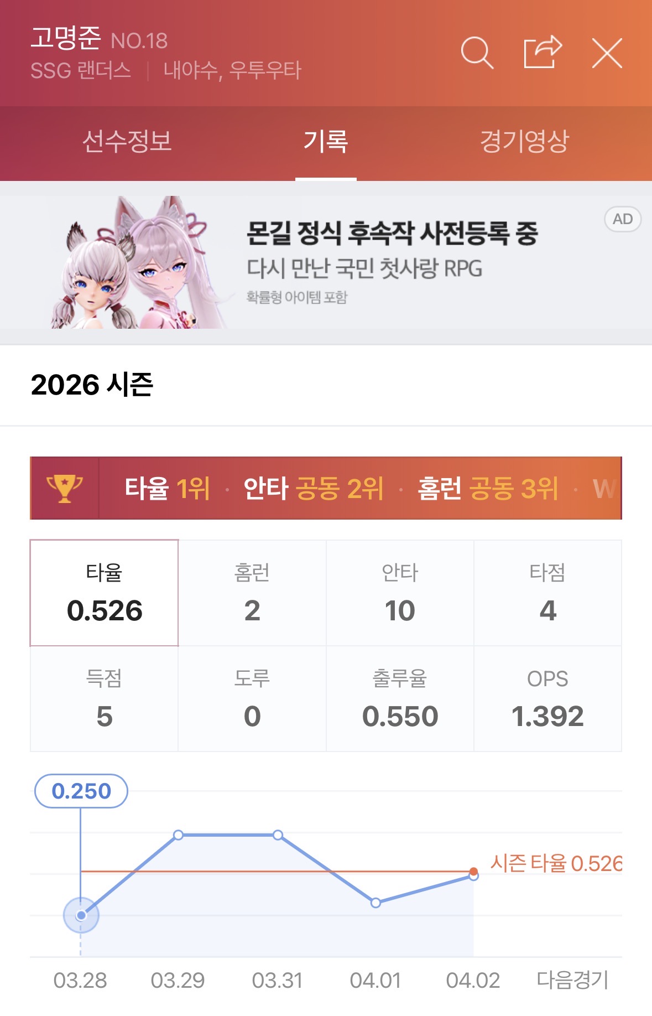Select the 기록 tab
652x1016 pixels.
[326, 142]
